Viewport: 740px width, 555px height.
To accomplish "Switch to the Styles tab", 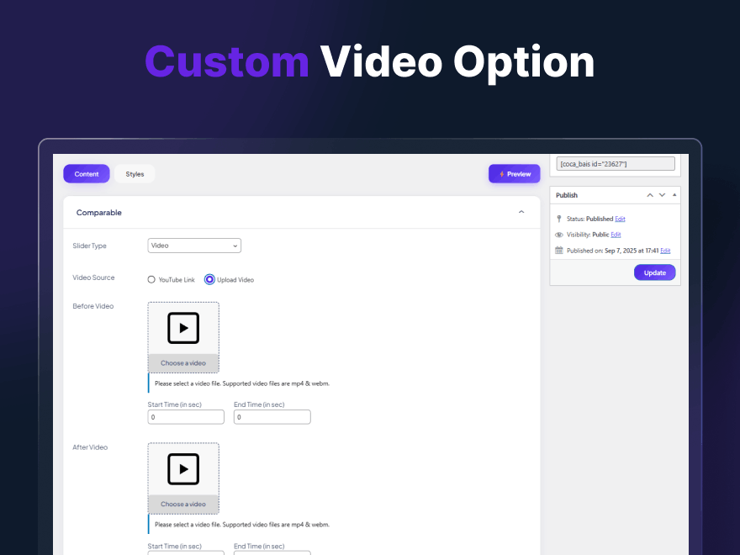I will 135,173.
